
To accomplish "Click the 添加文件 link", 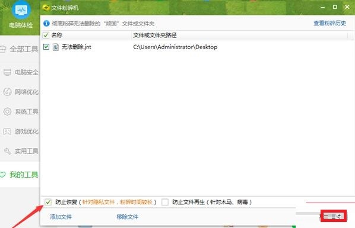I will click(x=61, y=217).
